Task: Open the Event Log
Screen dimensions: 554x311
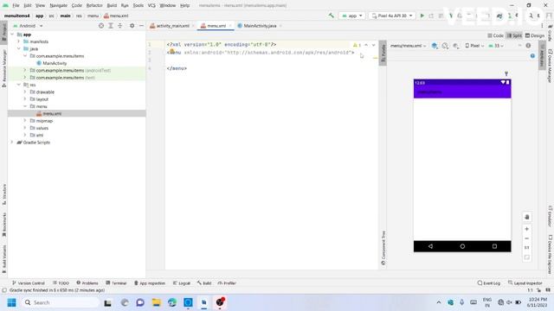Action: pos(488,283)
